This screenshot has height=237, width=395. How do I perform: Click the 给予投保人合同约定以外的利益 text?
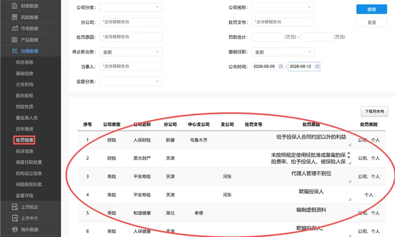click(x=311, y=137)
